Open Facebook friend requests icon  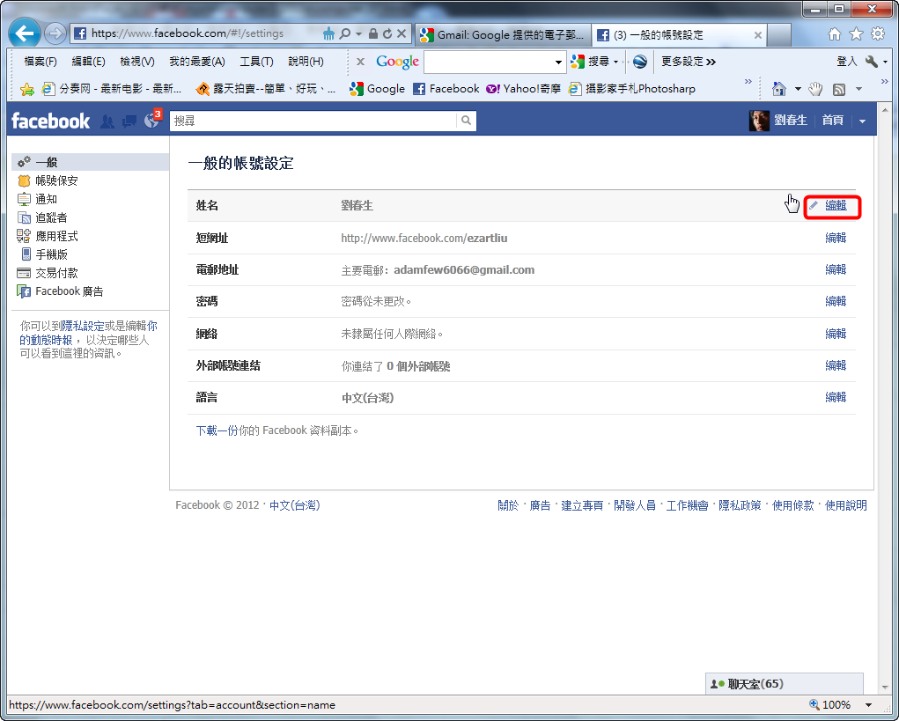click(107, 121)
